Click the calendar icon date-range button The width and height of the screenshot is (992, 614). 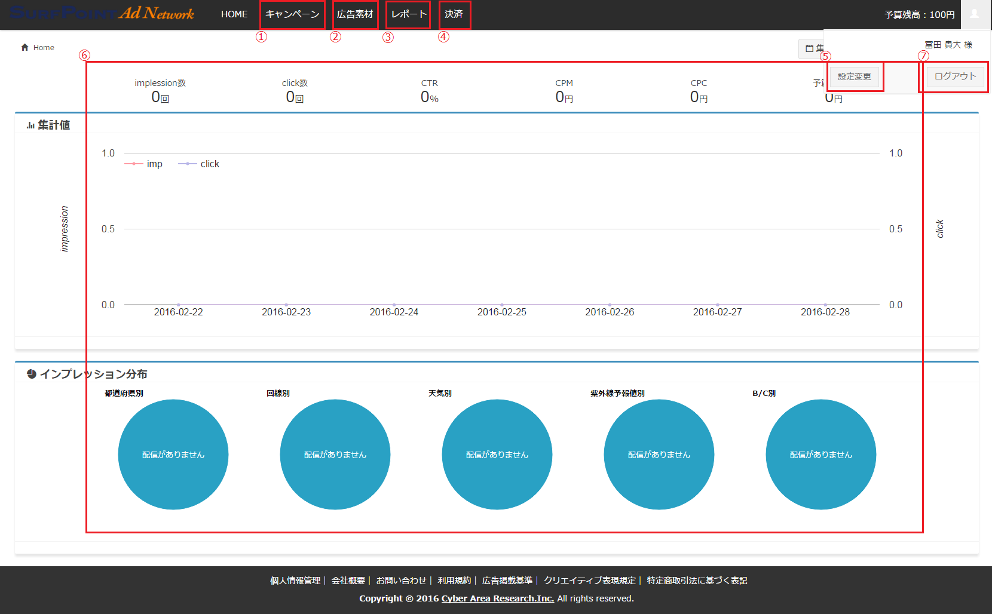coord(810,48)
